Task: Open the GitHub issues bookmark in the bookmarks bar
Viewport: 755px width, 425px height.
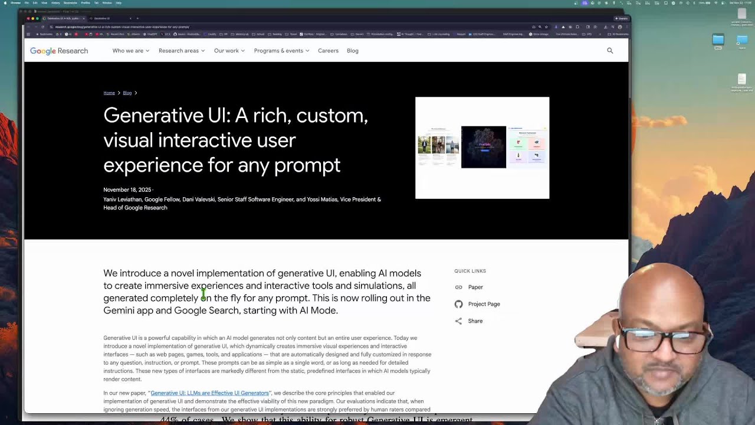Action: [x=187, y=34]
